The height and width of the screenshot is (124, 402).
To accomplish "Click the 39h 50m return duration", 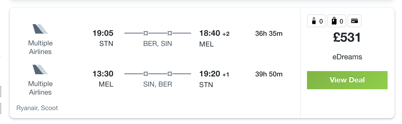I will pyautogui.click(x=269, y=74).
